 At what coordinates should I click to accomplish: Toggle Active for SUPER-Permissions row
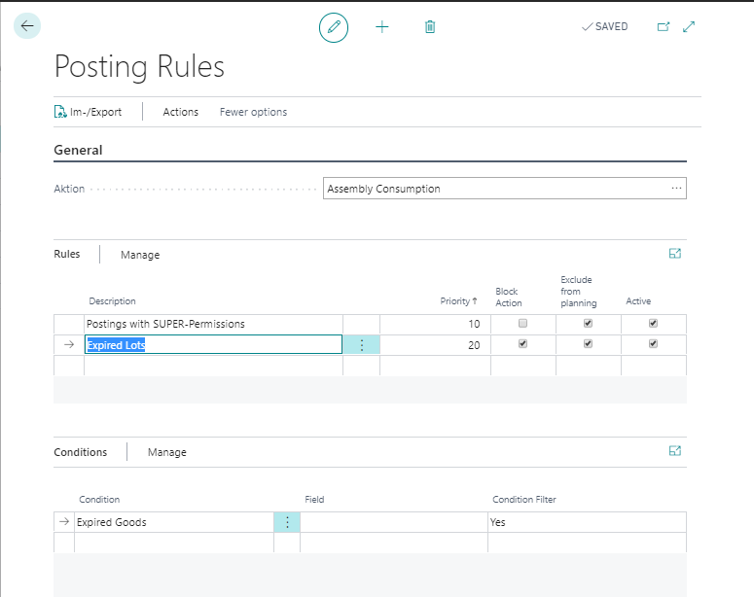(x=653, y=323)
